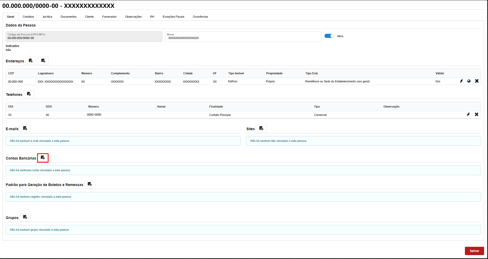Viewport: 488px width, 259px height.
Task: Click the Nome input field
Action: click(x=243, y=38)
